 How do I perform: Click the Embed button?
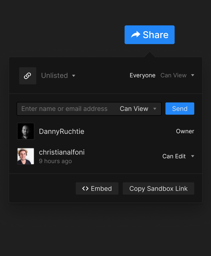[97, 189]
